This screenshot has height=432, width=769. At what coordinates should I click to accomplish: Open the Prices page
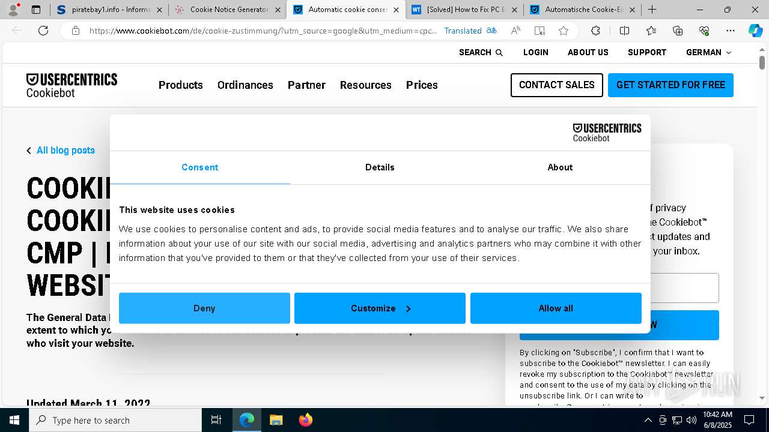pyautogui.click(x=422, y=85)
